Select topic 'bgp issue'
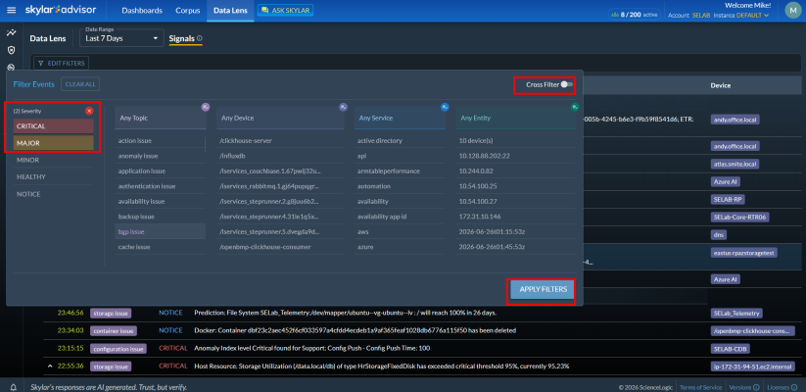 pos(161,231)
